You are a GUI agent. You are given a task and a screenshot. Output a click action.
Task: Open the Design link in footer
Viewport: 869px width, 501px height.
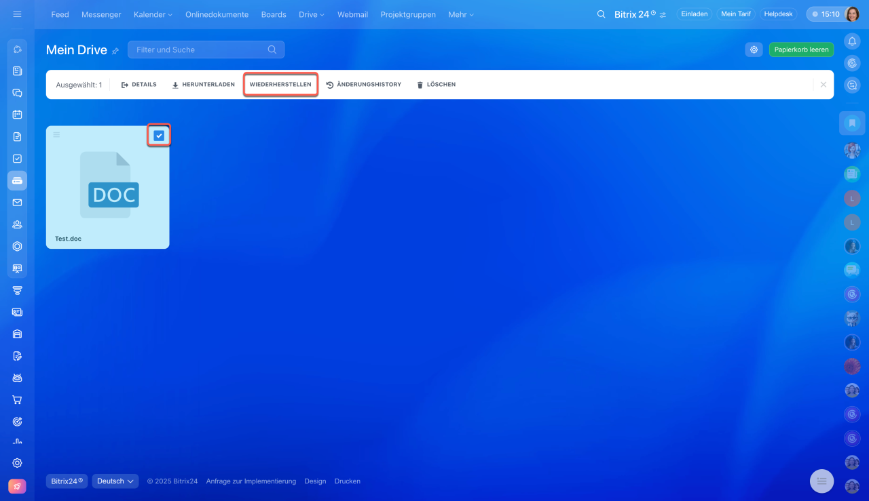tap(315, 481)
